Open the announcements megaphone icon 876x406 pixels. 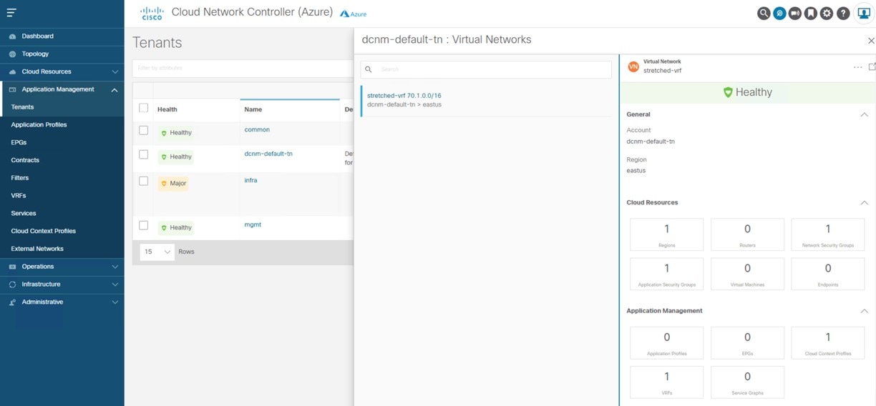click(795, 13)
